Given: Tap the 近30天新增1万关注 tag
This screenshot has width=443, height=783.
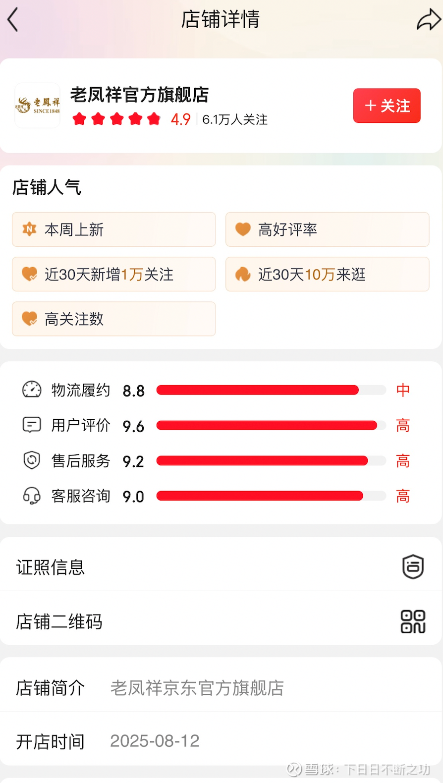Looking at the screenshot, I should click(x=114, y=274).
